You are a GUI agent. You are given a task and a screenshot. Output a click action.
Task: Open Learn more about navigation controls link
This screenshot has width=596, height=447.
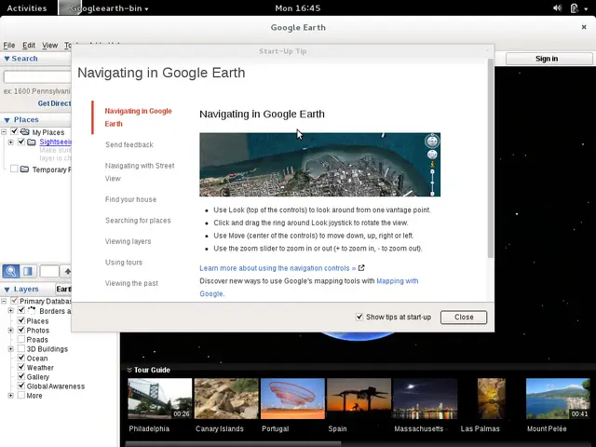point(278,268)
